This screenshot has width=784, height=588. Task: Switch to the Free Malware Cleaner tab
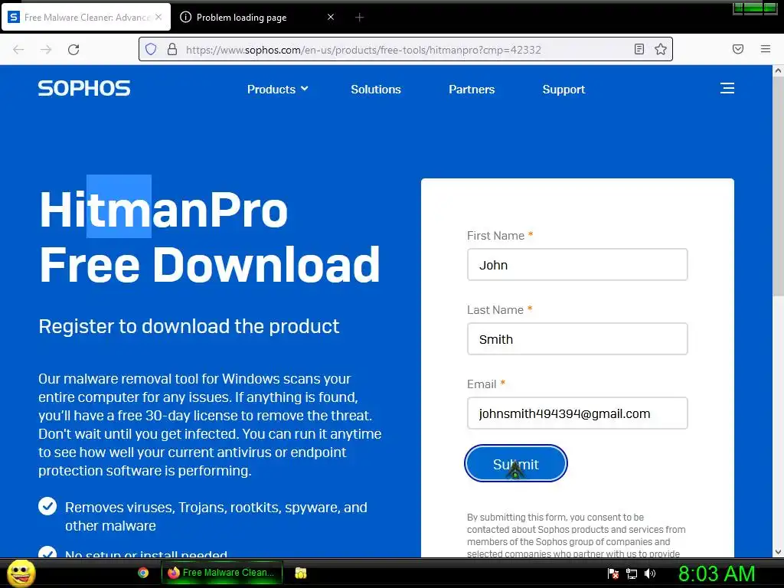86,18
